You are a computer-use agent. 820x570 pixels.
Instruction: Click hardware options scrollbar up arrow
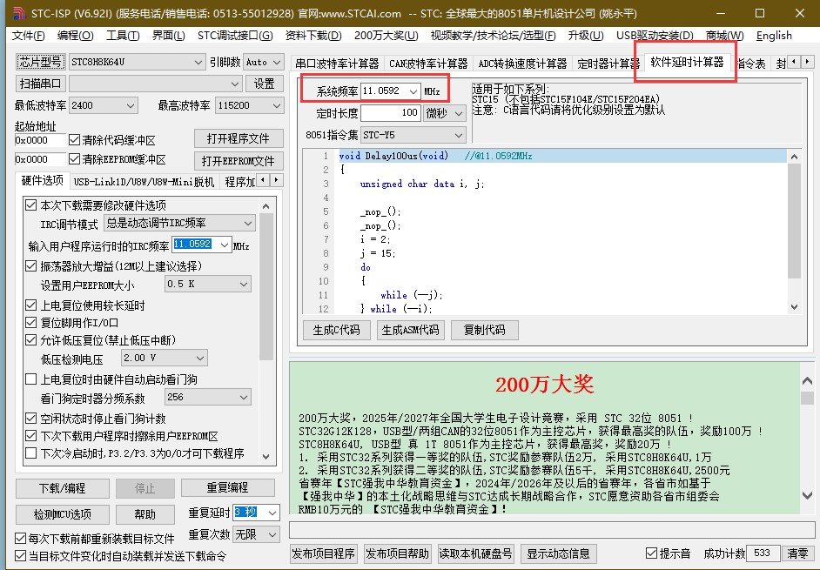(266, 206)
